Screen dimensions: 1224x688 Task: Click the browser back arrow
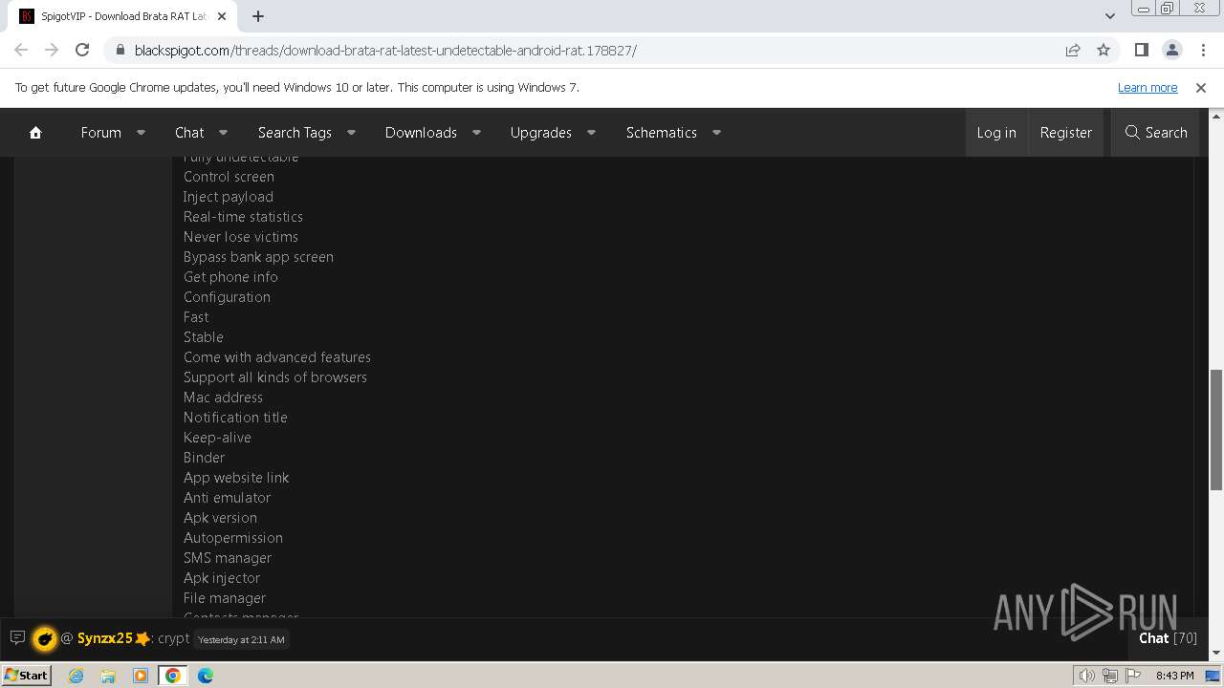21,50
